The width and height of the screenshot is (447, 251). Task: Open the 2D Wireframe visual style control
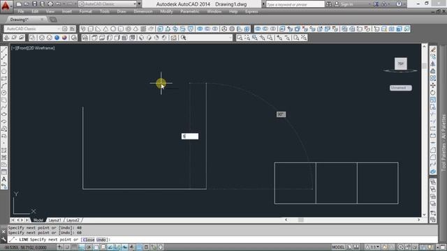(x=41, y=48)
